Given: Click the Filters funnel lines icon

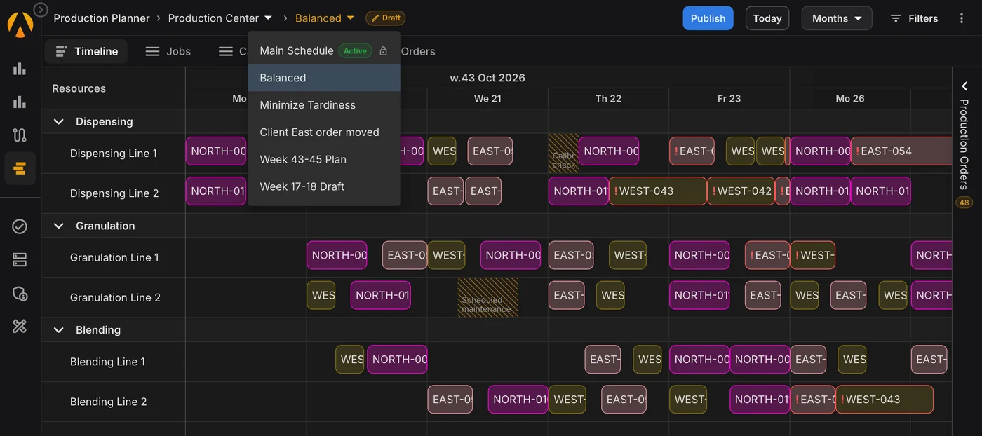Looking at the screenshot, I should point(896,18).
